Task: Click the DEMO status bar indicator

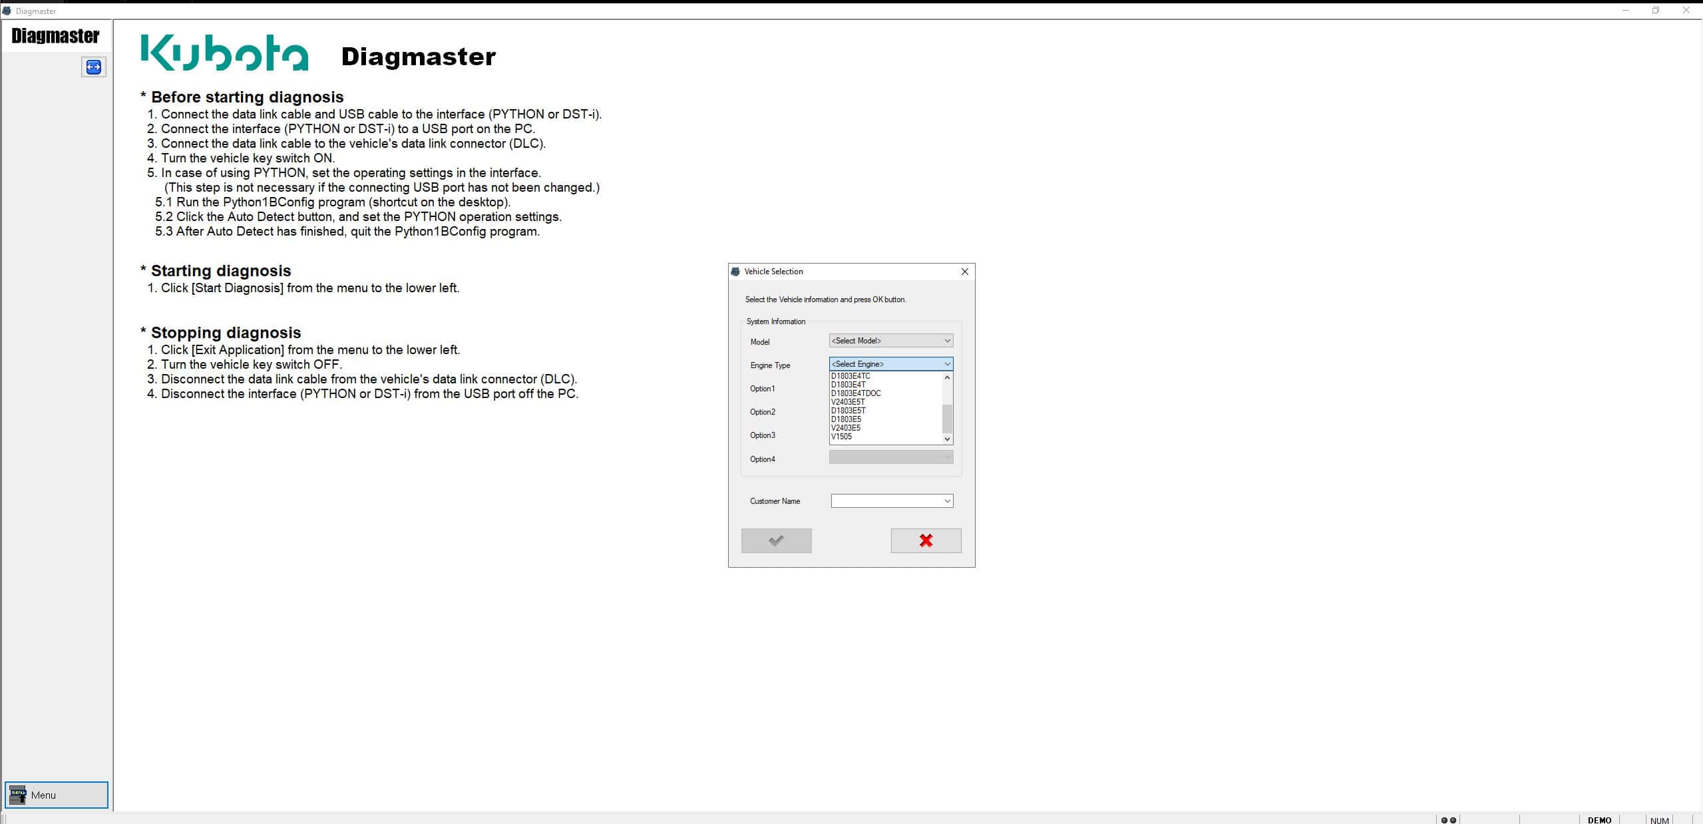Action: coord(1599,820)
